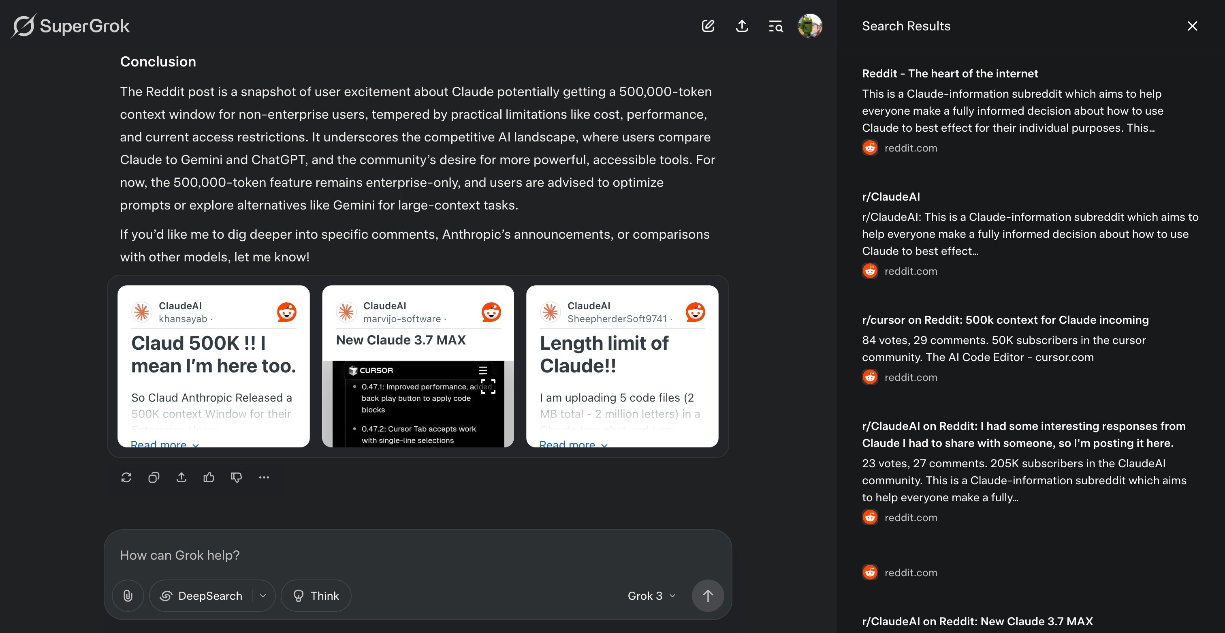The width and height of the screenshot is (1225, 633).
Task: Click ClaudeAI avatar on marvijo-software card
Action: [x=346, y=312]
